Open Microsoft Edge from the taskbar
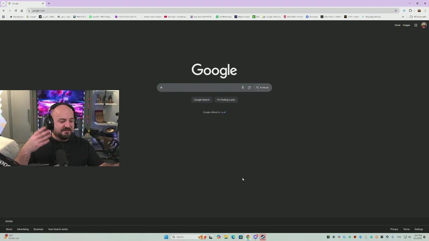429x241 pixels. pos(233,237)
